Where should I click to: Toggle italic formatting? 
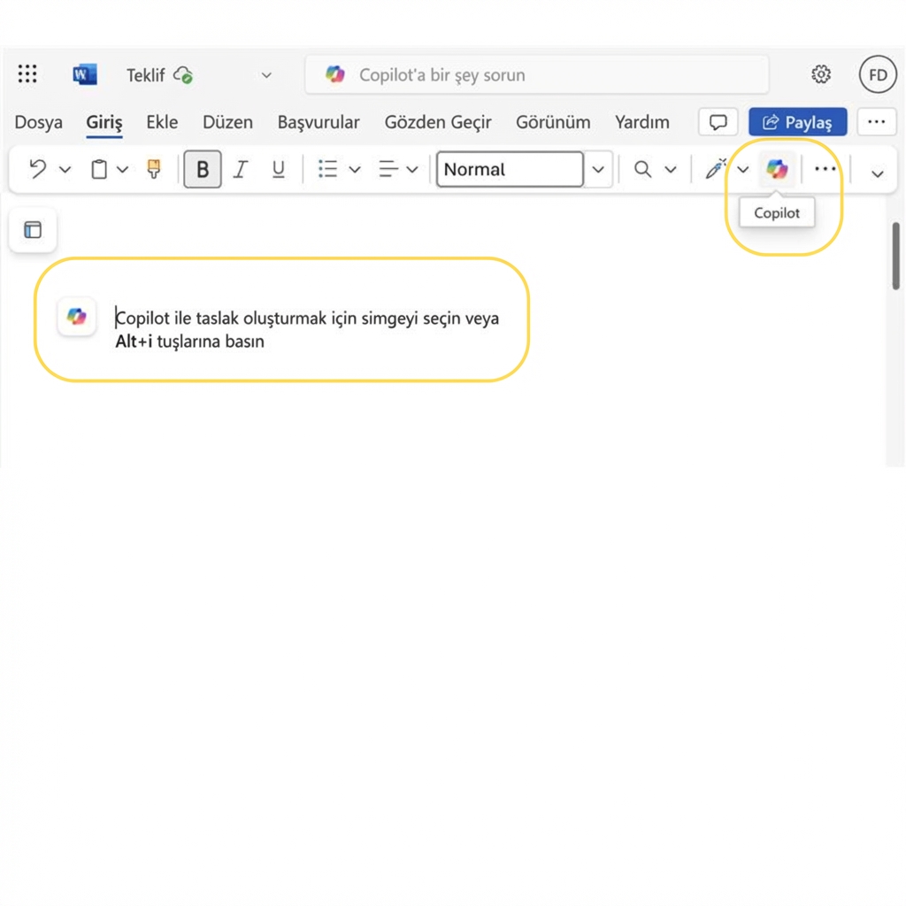(x=240, y=169)
